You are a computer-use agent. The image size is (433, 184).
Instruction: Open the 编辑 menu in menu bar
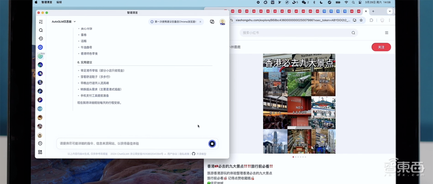tap(59, 2)
